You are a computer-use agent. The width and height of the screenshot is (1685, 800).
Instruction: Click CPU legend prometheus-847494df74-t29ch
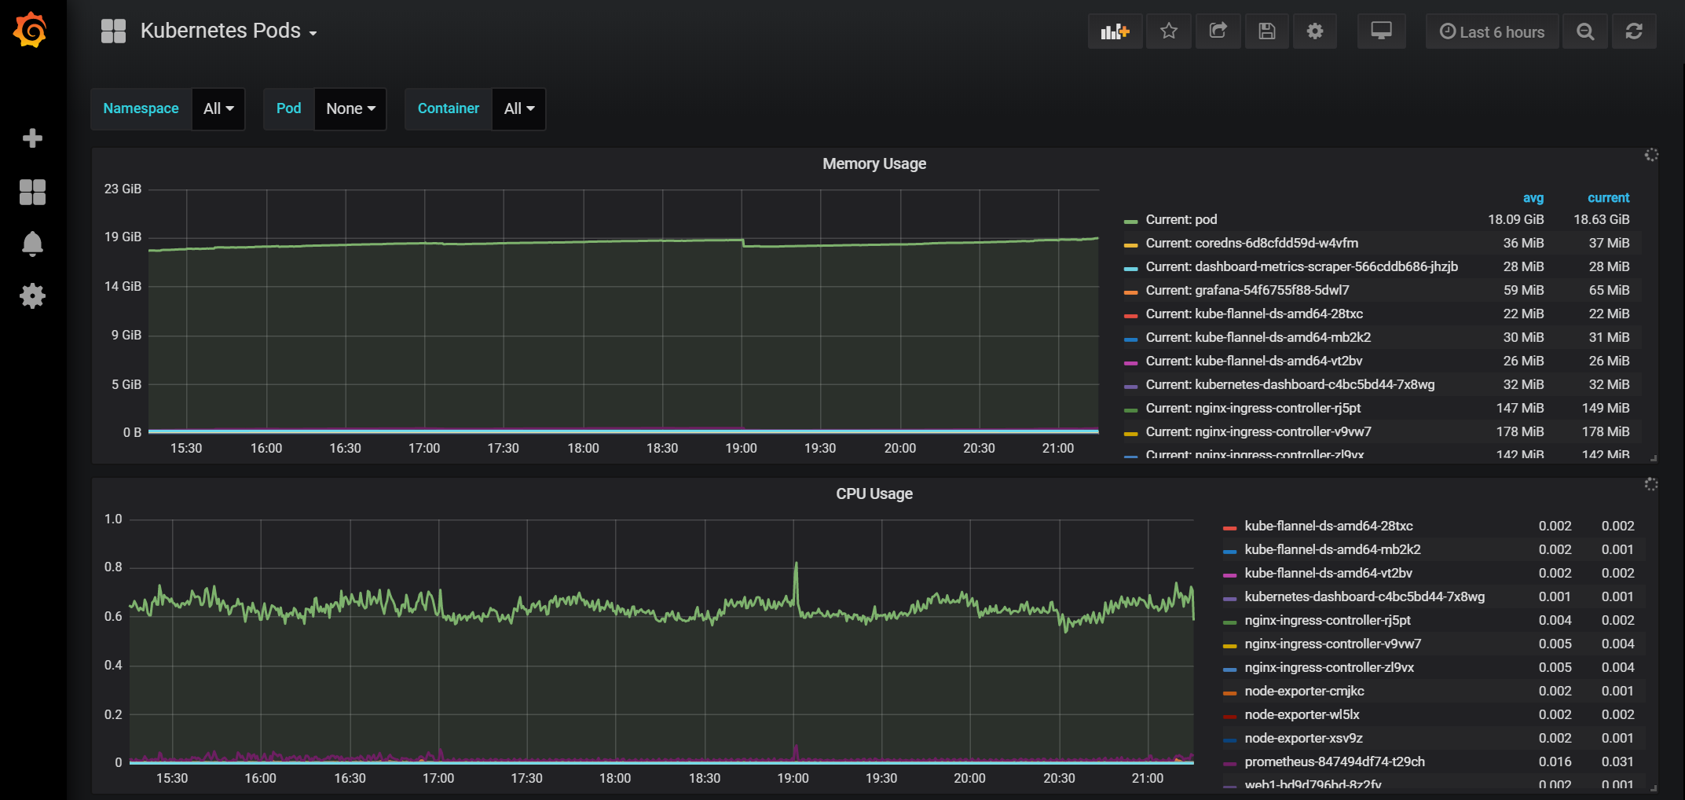1335,761
